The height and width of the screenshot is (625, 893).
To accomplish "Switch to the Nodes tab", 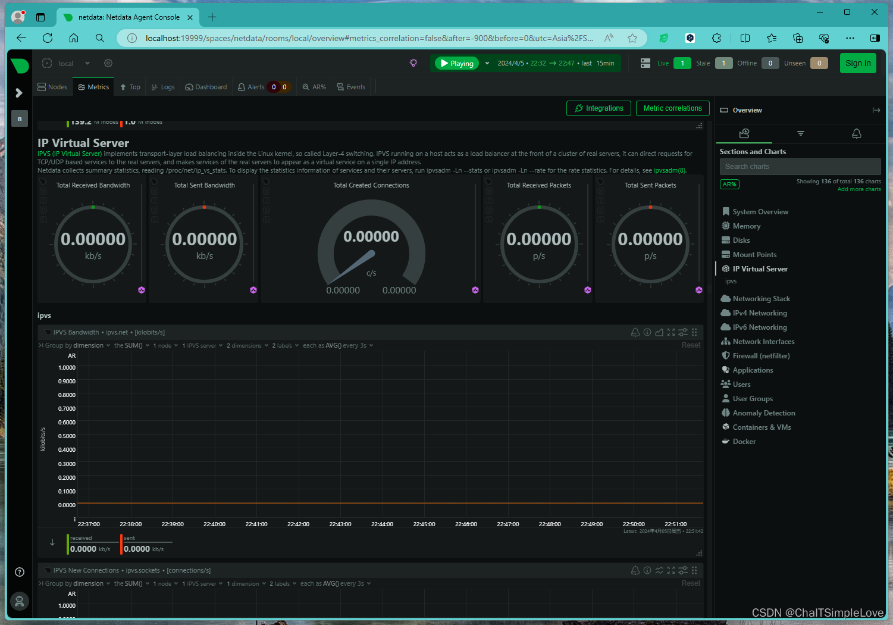I will [52, 87].
